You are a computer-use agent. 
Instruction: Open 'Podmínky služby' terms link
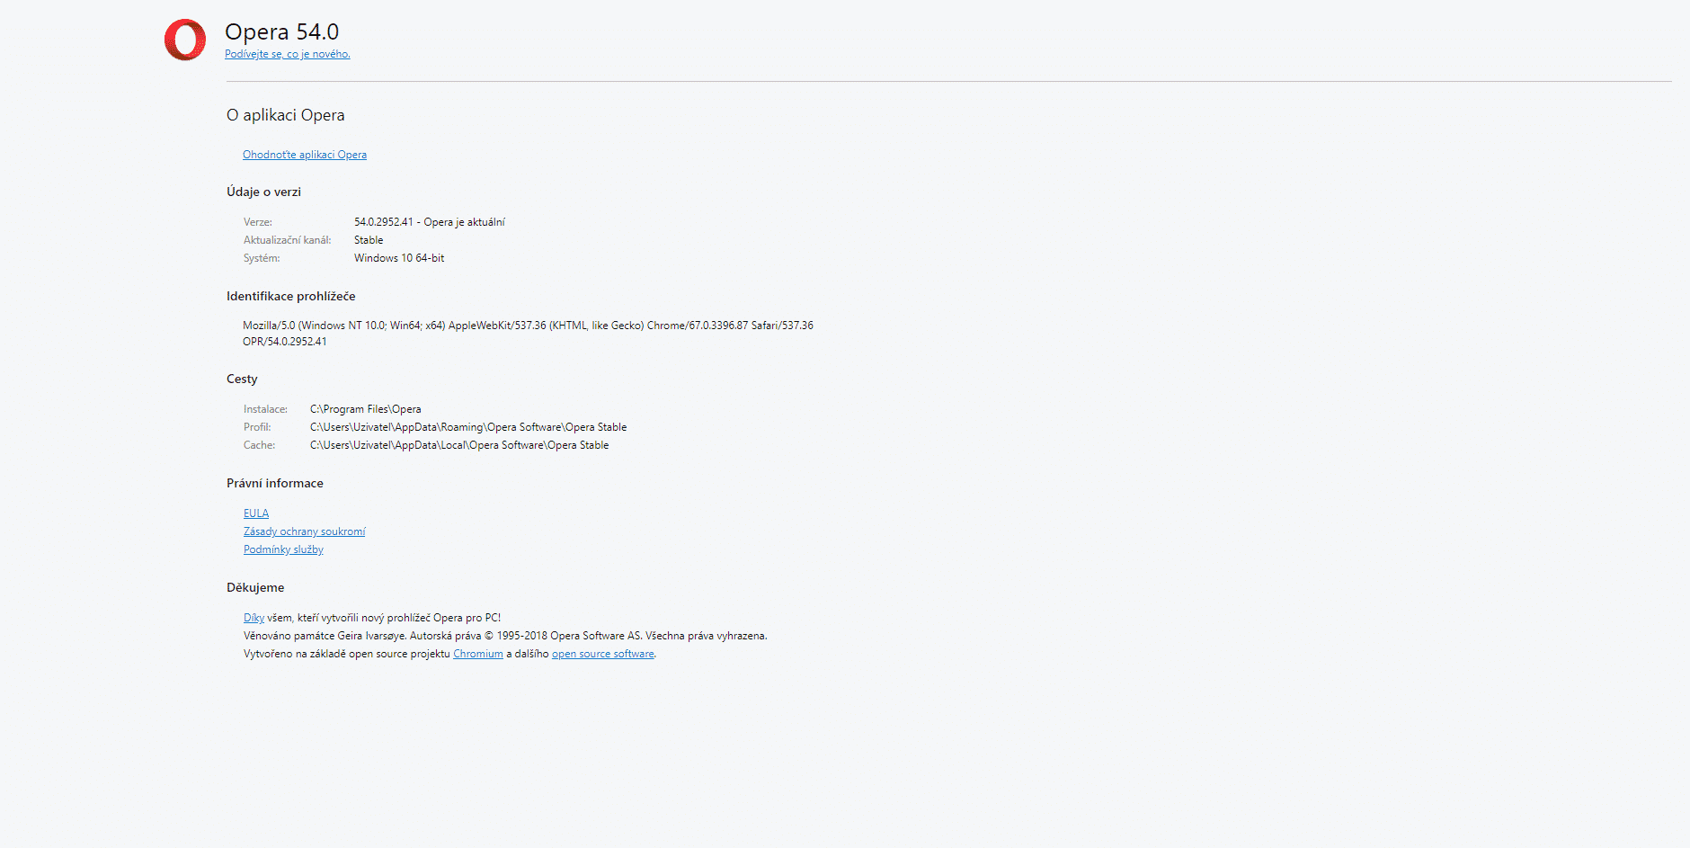coord(283,549)
